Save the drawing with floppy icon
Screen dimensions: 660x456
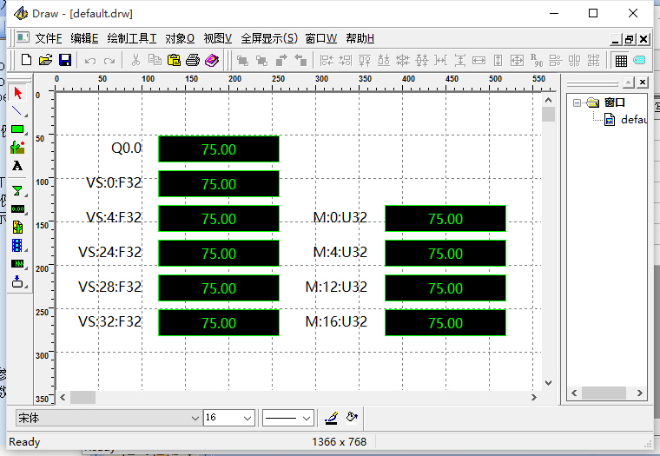click(65, 60)
